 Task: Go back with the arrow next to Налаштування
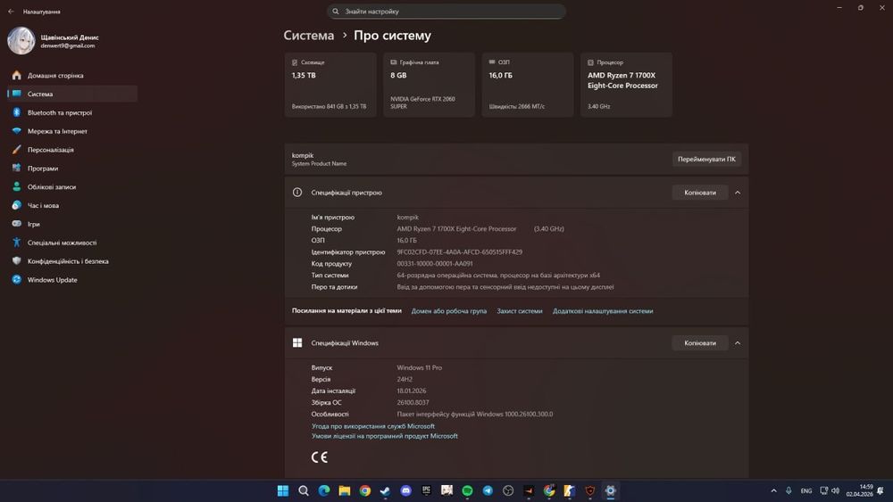pos(11,12)
